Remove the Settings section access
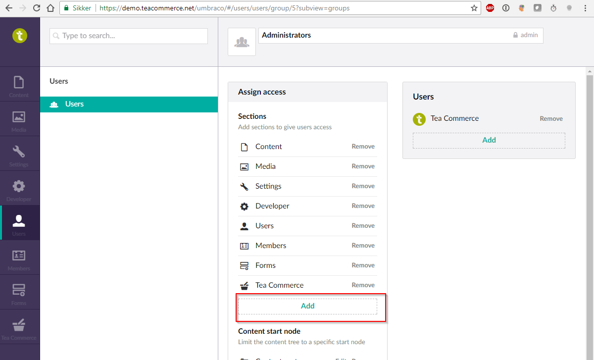 pyautogui.click(x=363, y=186)
